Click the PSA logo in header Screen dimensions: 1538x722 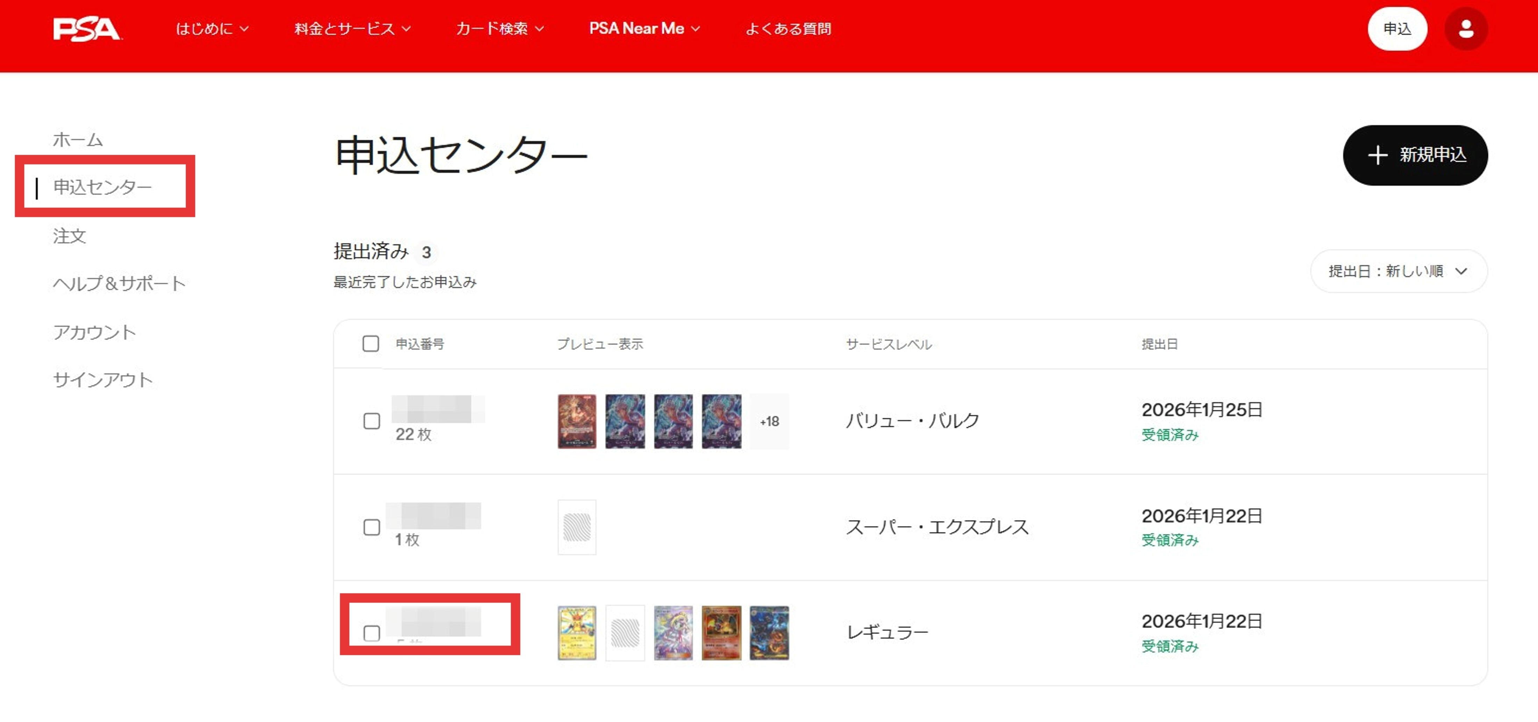pos(87,29)
